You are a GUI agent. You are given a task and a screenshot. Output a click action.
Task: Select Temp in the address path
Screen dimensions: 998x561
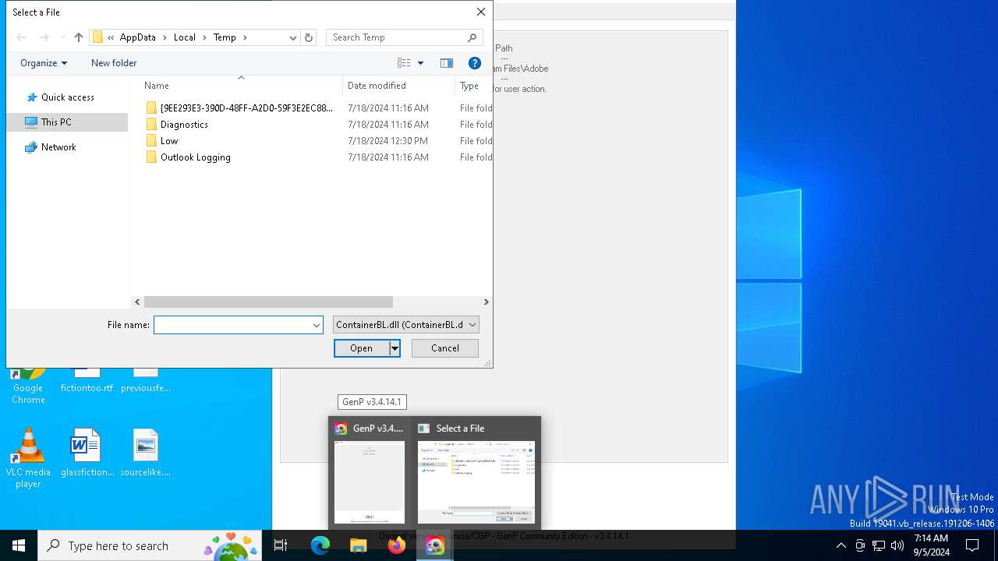[x=225, y=37]
